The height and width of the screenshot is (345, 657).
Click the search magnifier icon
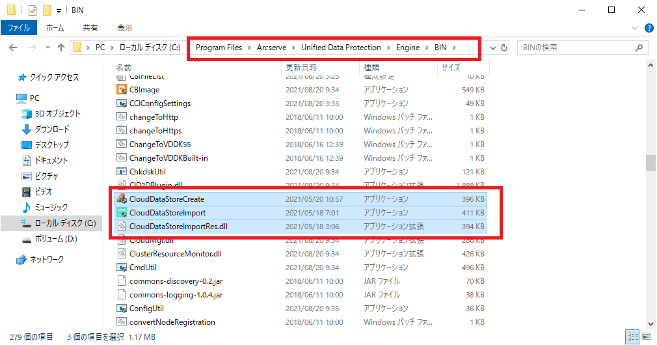pos(639,48)
